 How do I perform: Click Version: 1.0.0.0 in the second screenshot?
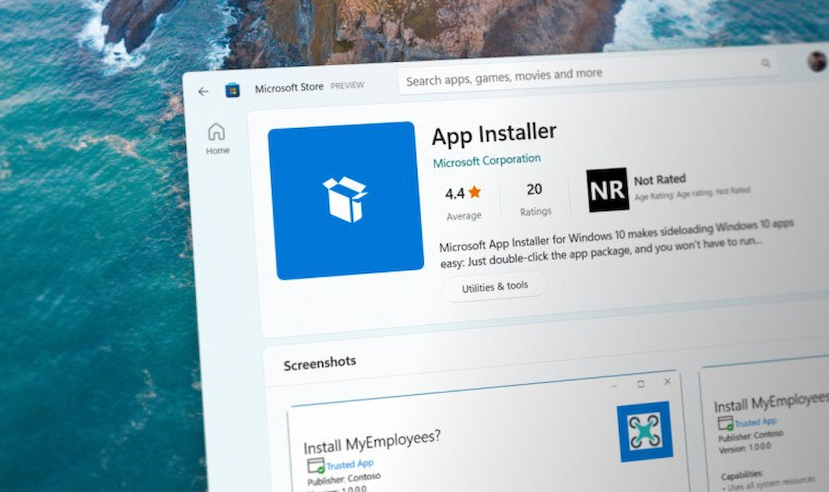745,447
